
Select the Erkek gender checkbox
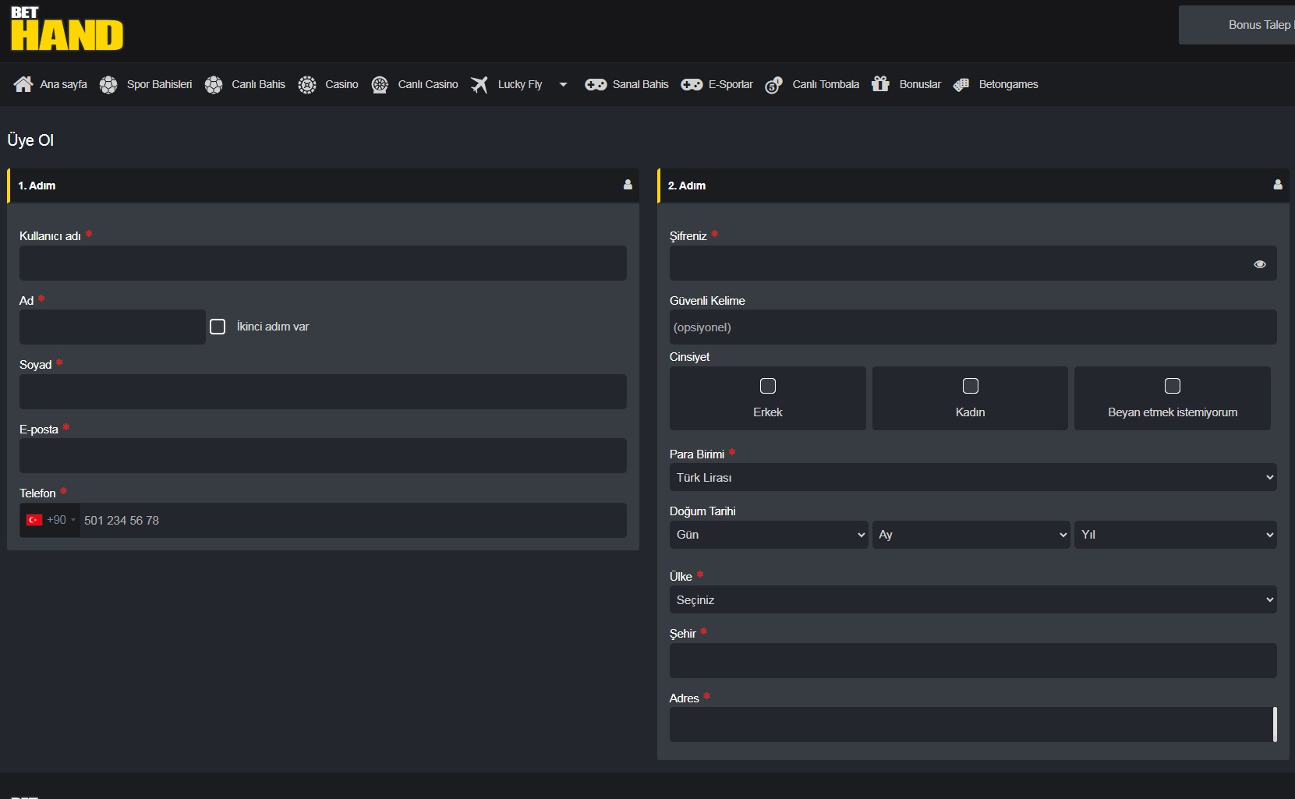768,386
